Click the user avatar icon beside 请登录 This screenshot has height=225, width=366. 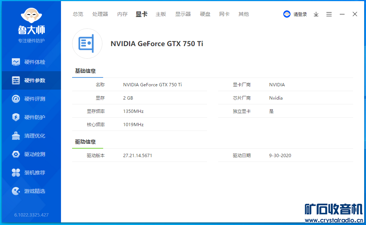coord(287,14)
